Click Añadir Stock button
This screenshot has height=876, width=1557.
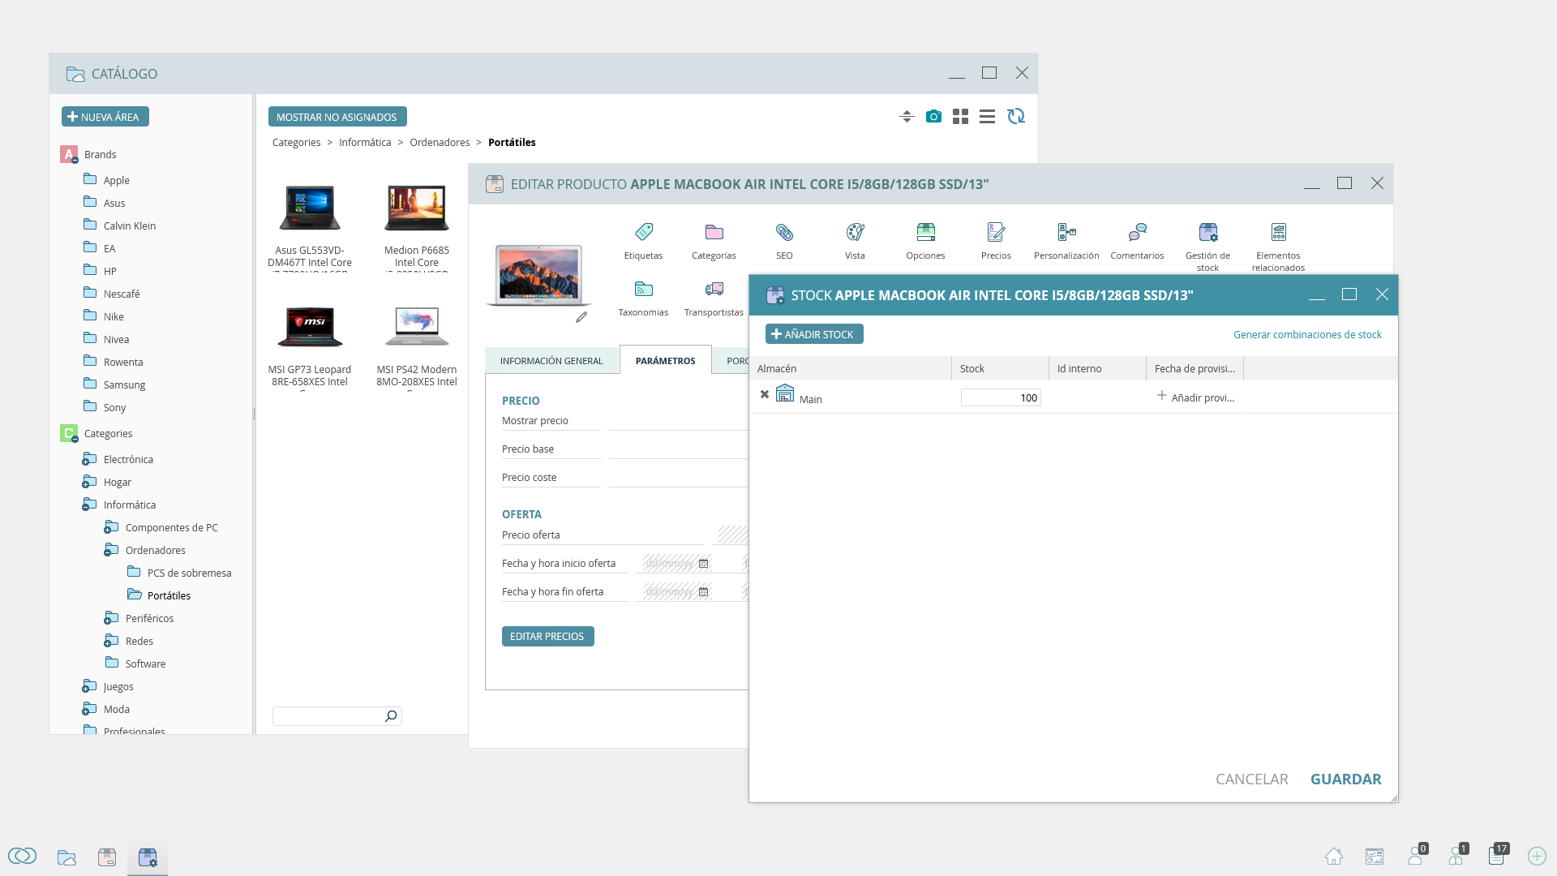(x=814, y=334)
